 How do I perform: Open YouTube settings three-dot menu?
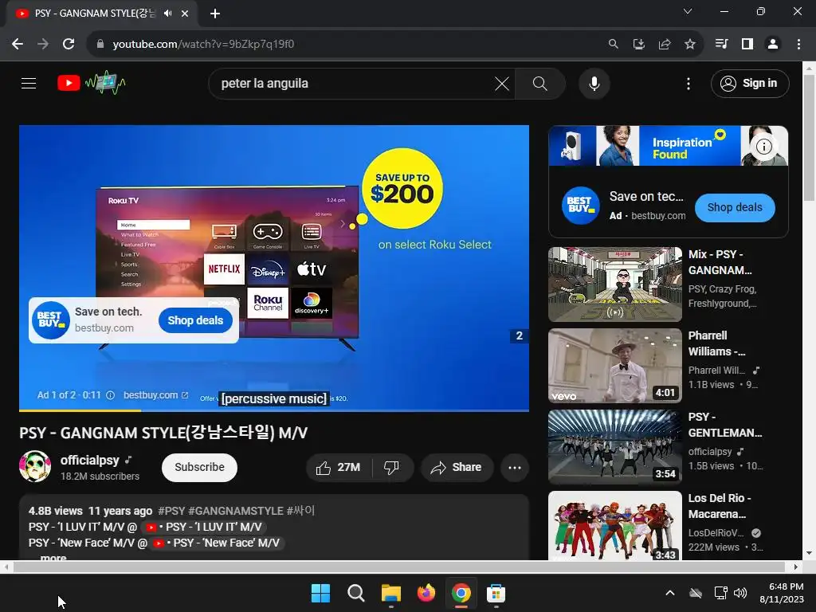coord(688,83)
